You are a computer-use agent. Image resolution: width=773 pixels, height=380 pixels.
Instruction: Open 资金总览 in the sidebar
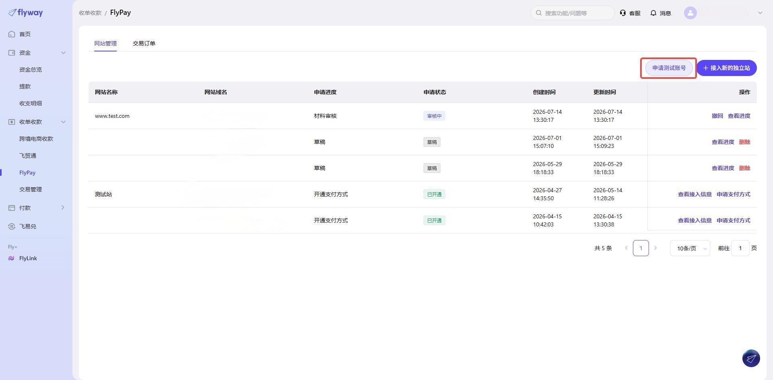(x=31, y=70)
